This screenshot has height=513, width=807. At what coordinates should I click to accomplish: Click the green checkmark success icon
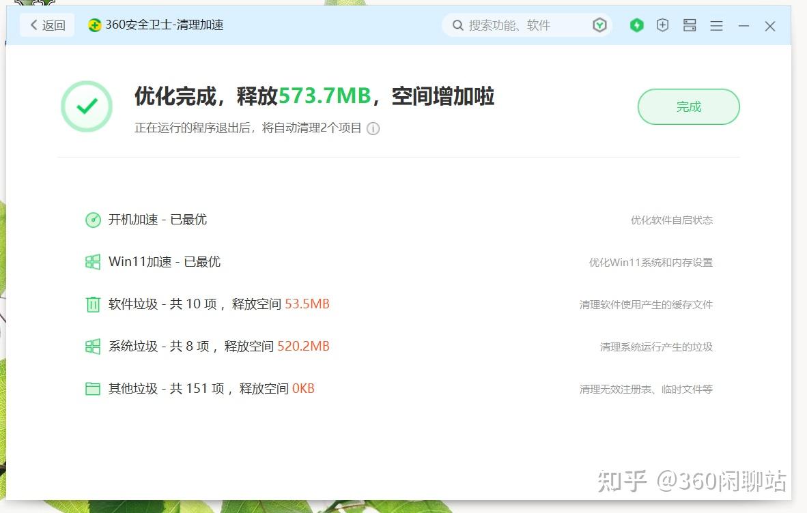click(87, 106)
